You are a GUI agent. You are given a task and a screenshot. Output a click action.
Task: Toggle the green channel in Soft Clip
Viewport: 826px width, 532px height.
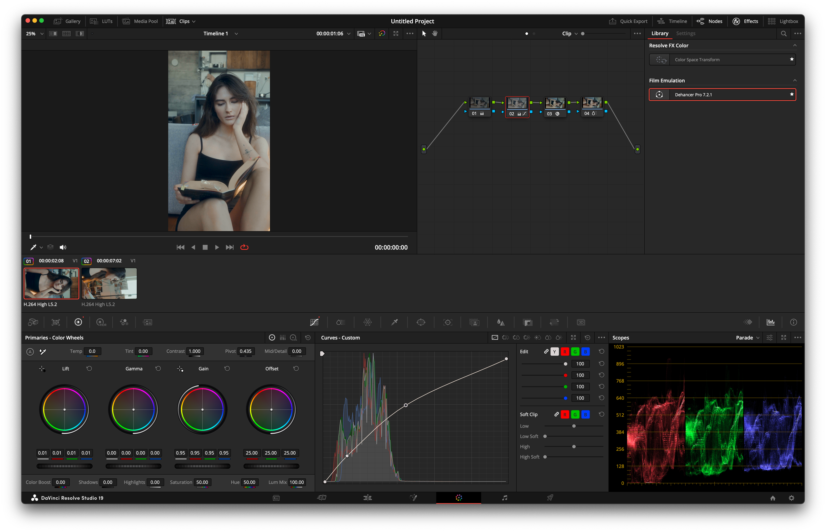(575, 414)
